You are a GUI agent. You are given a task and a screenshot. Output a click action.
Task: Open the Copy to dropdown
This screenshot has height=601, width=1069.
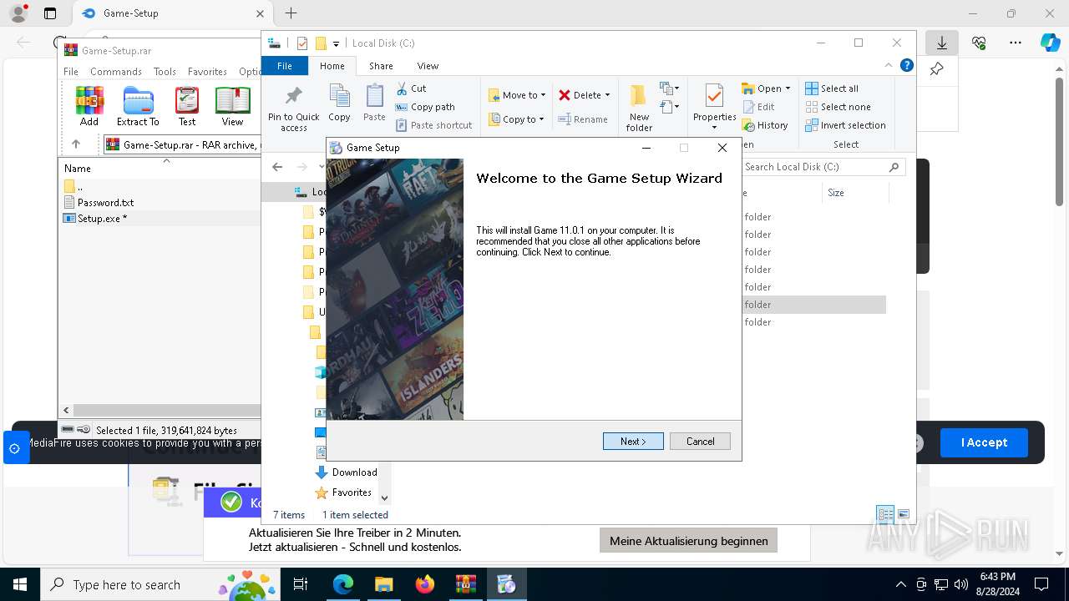point(517,119)
